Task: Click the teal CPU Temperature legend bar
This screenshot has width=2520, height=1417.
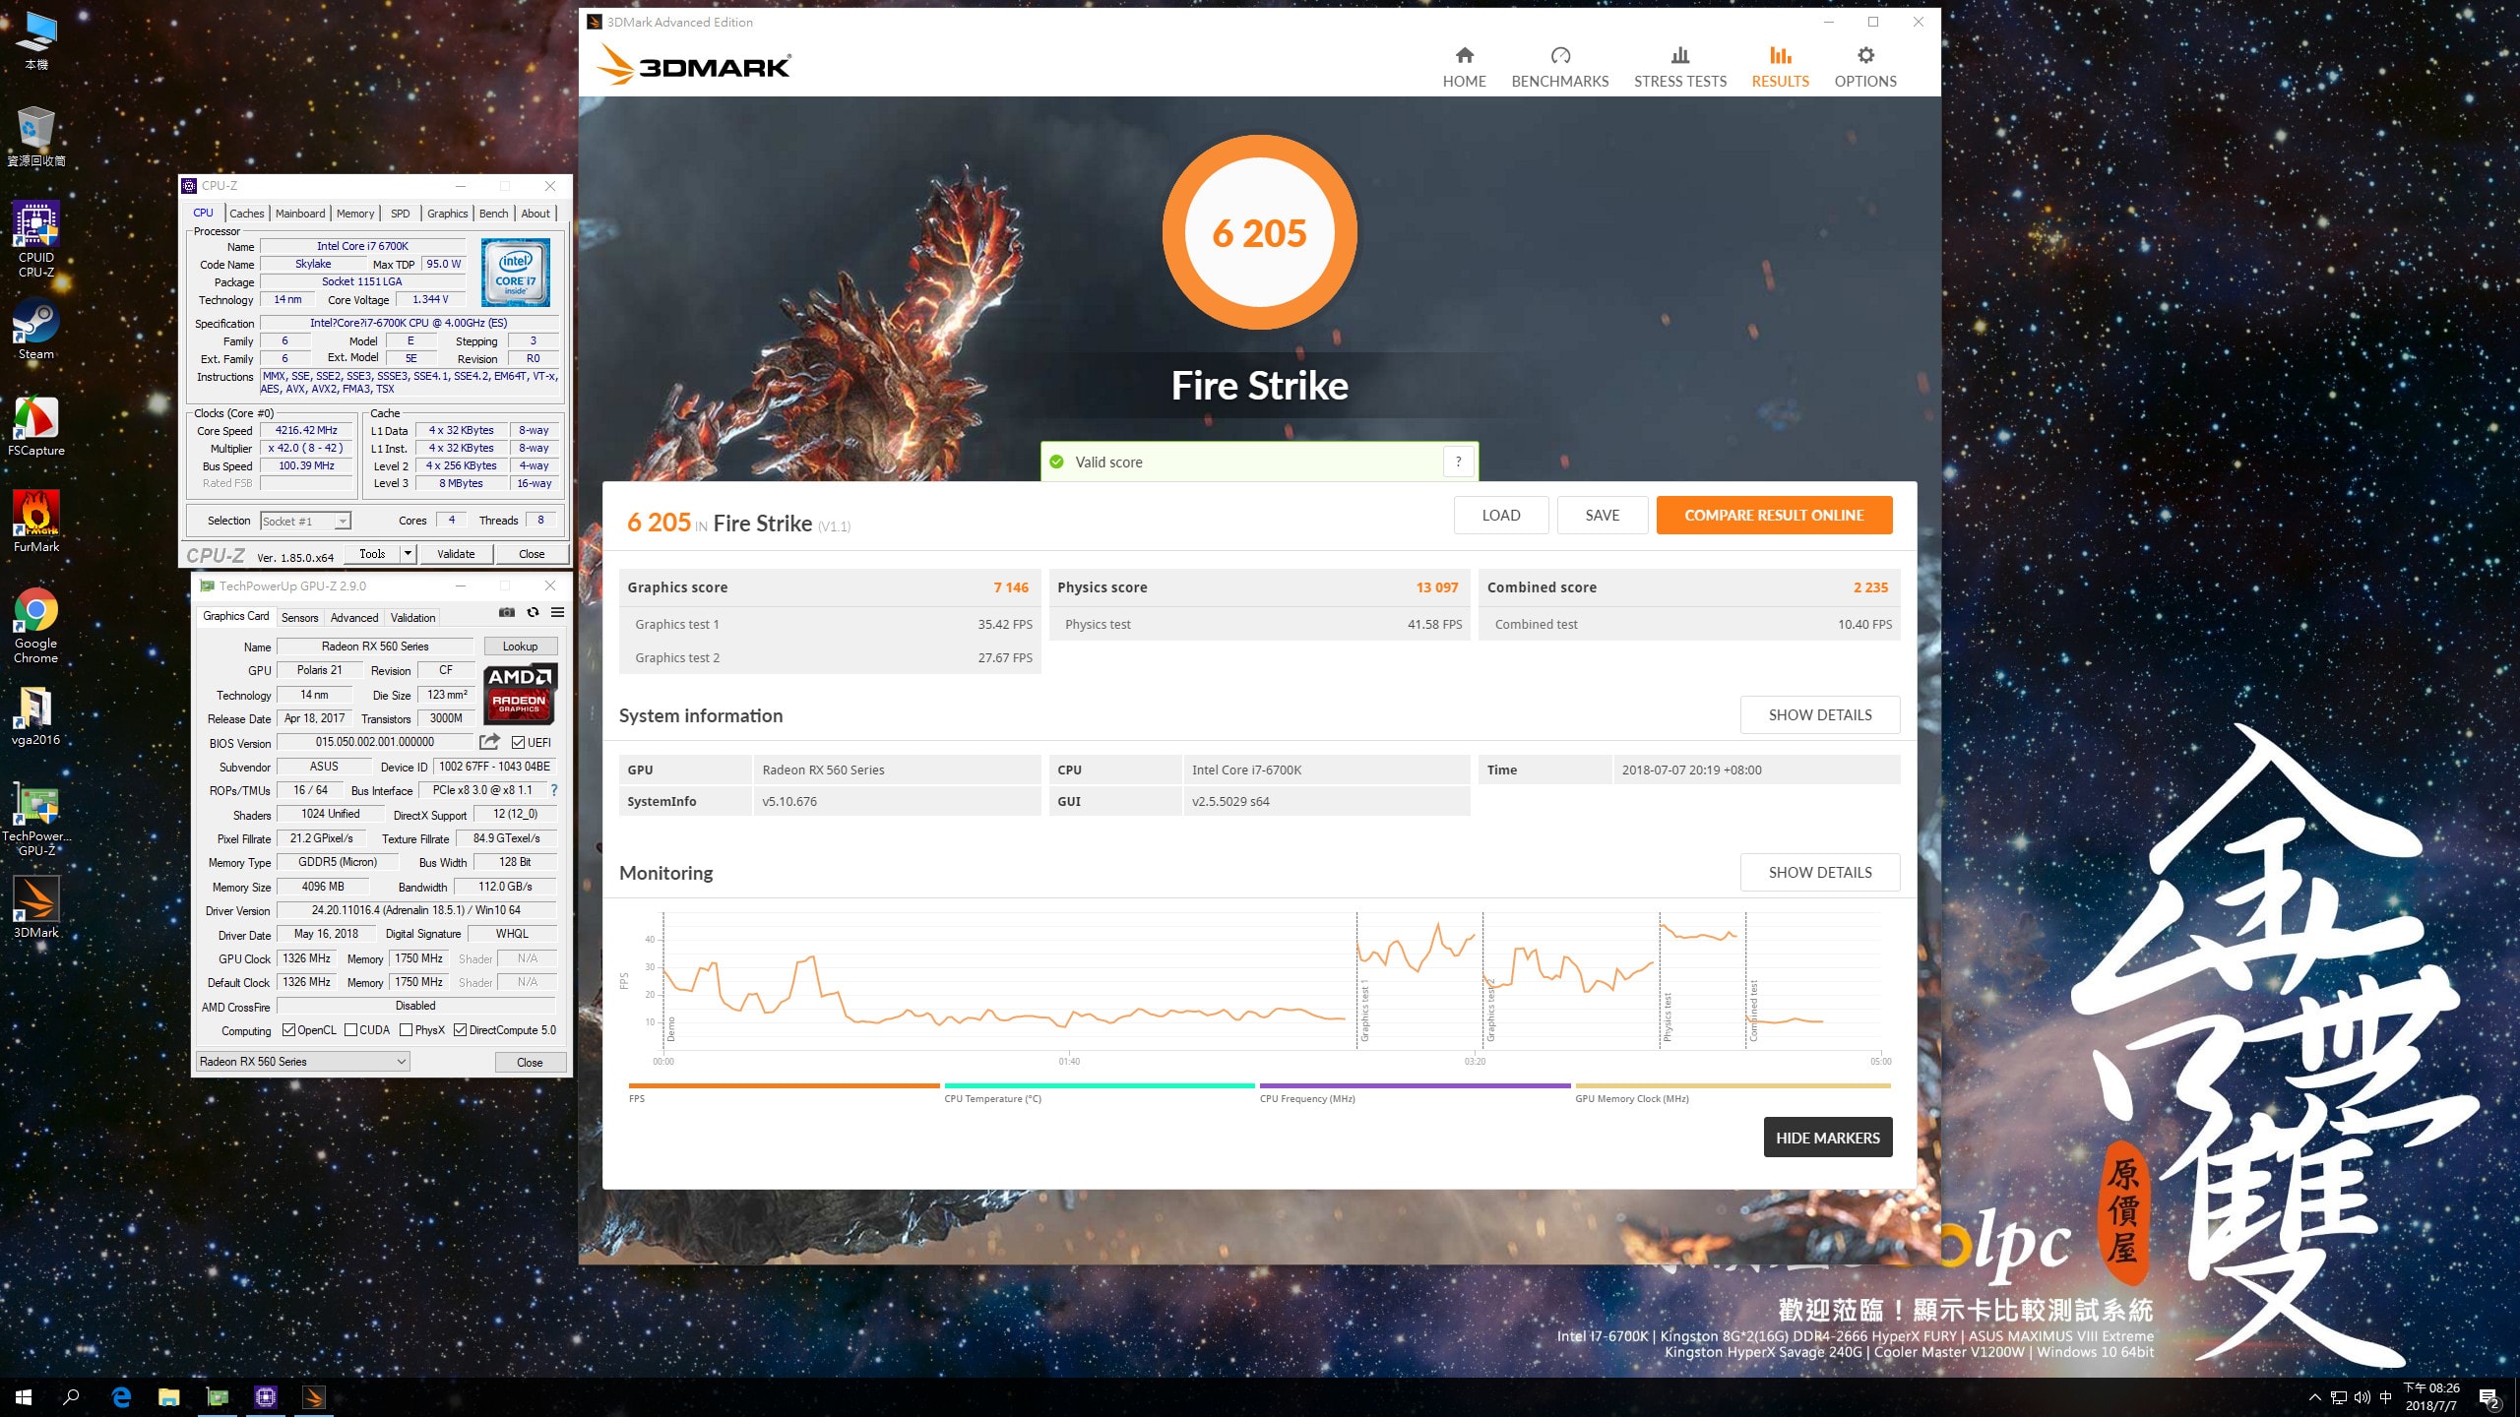Action: click(1100, 1085)
